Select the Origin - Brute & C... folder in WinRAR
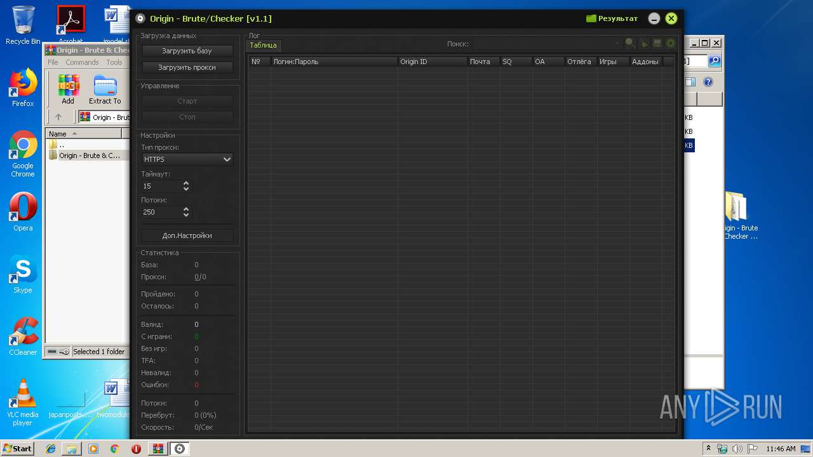This screenshot has height=457, width=813. (88, 156)
